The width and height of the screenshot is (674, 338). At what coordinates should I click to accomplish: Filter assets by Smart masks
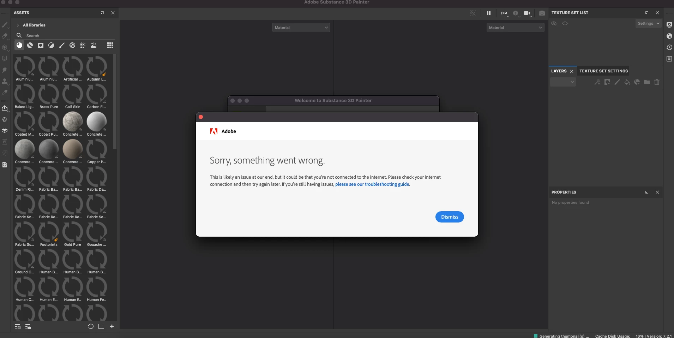pyautogui.click(x=41, y=45)
